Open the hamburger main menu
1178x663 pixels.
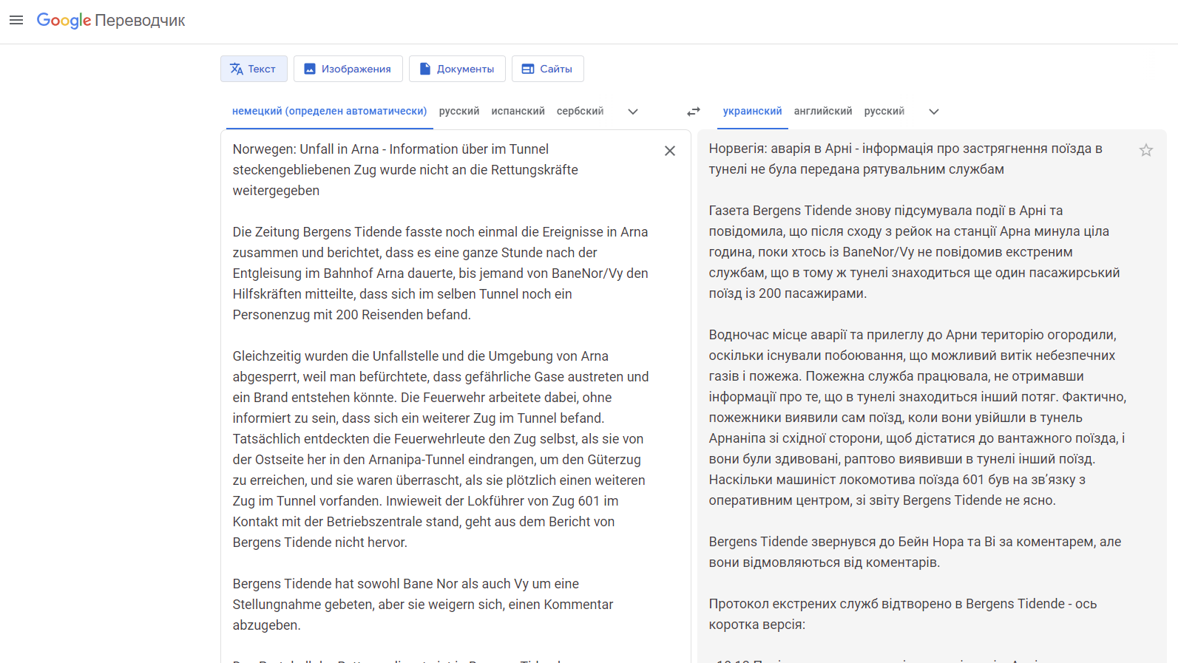(x=16, y=20)
